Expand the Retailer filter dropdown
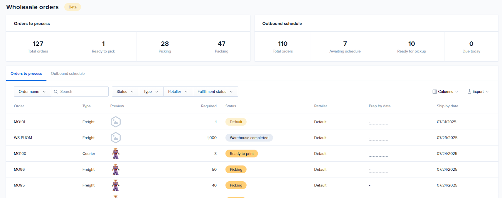502x198 pixels. click(x=178, y=92)
